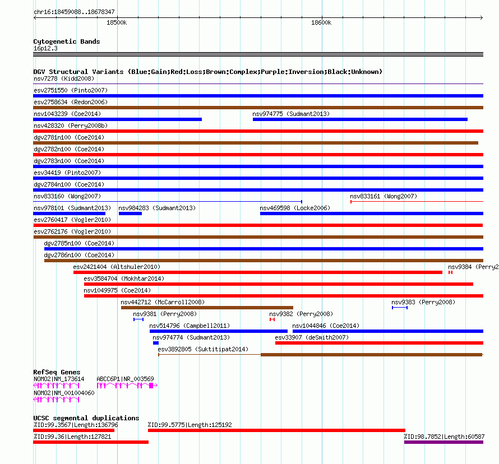This screenshot has height=464, width=499.
Task: Select the nsv428320 (Perry2008b) label
Action: point(71,126)
